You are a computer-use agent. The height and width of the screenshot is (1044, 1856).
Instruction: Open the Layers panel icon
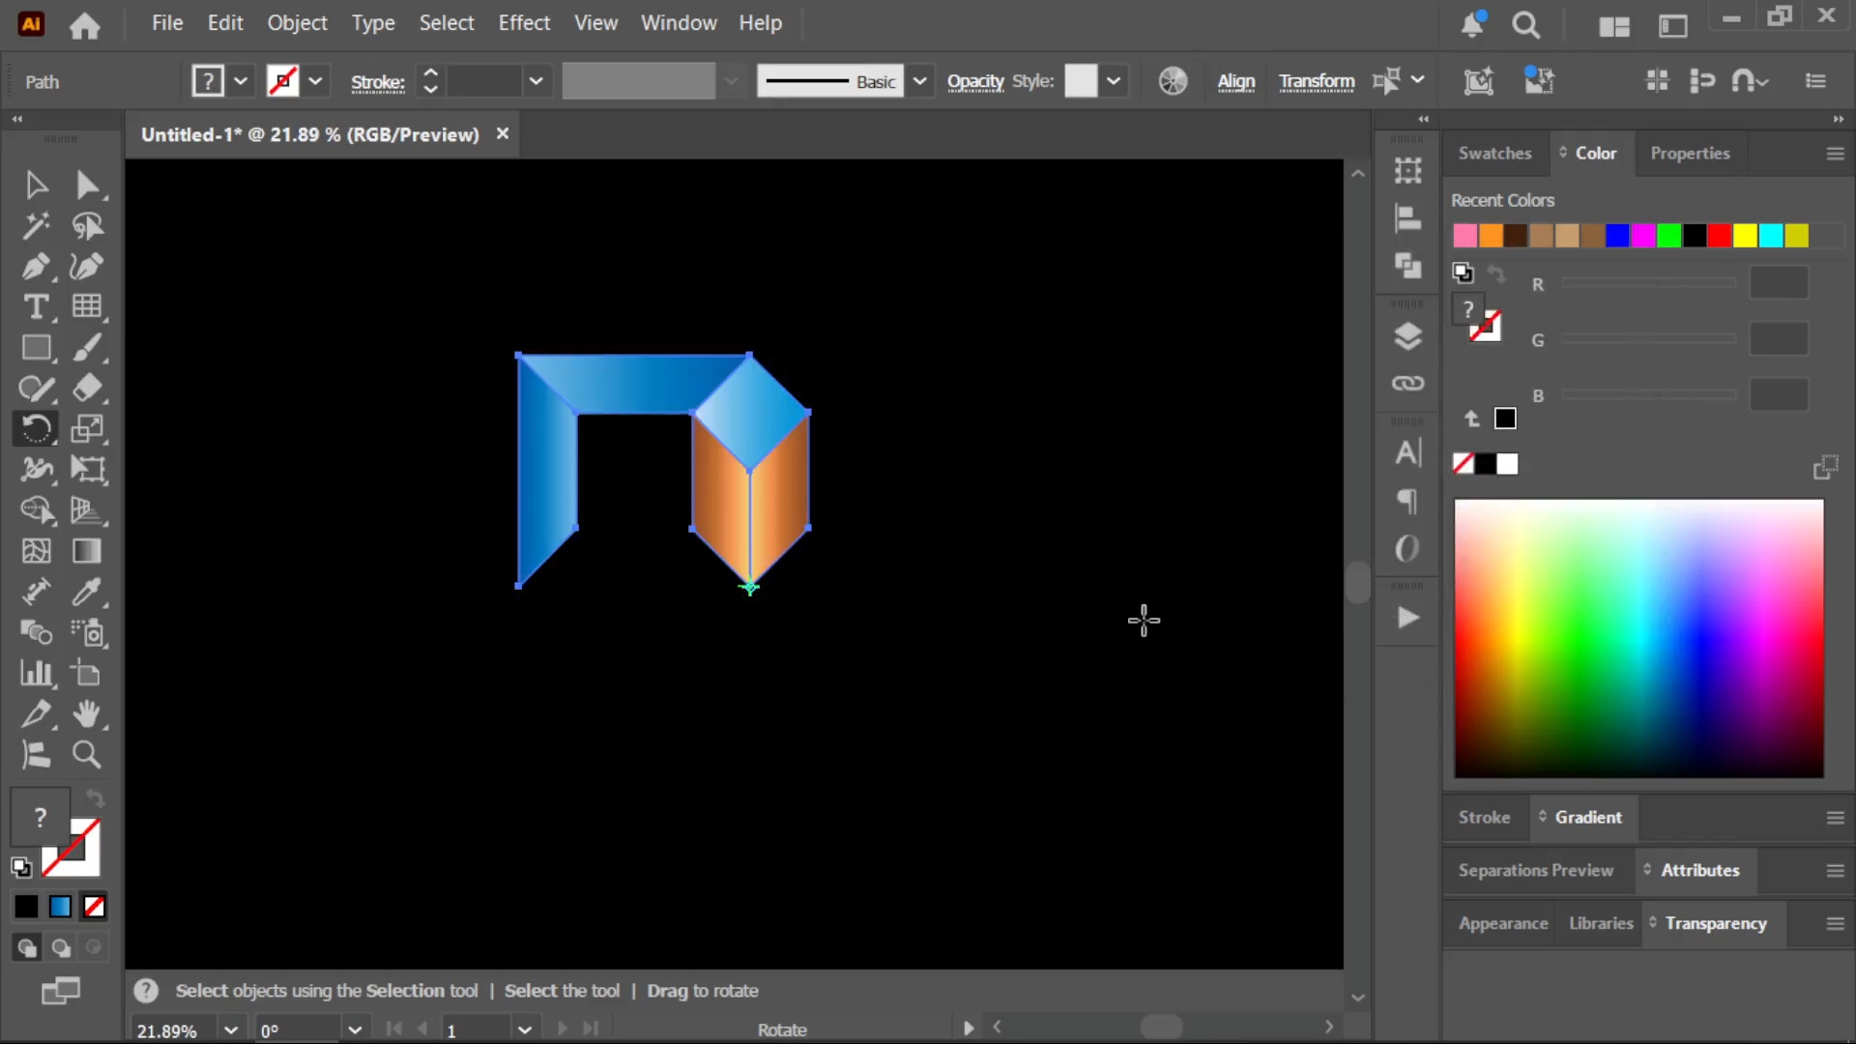point(1407,336)
